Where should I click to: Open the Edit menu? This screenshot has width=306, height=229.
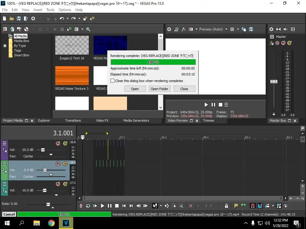pyautogui.click(x=15, y=10)
